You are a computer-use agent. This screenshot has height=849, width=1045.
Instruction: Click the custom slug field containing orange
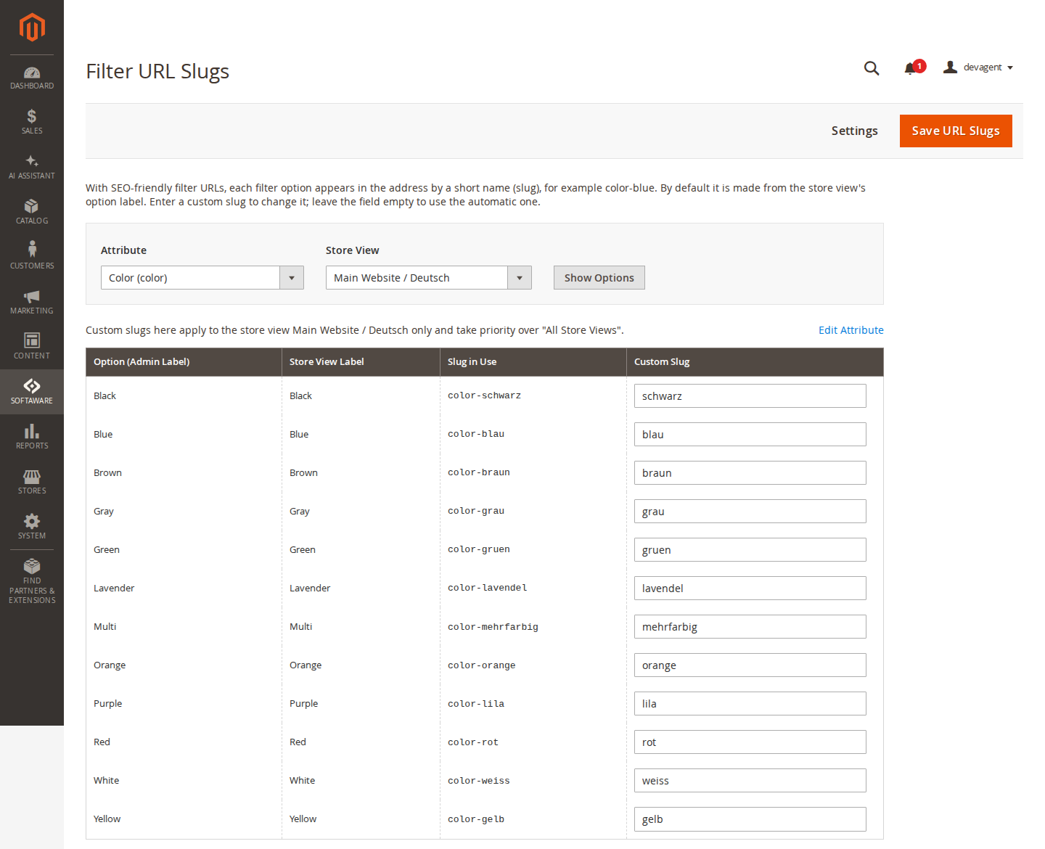click(750, 665)
